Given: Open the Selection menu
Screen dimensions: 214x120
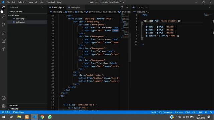Looking at the screenshot, I should pos(22,2).
